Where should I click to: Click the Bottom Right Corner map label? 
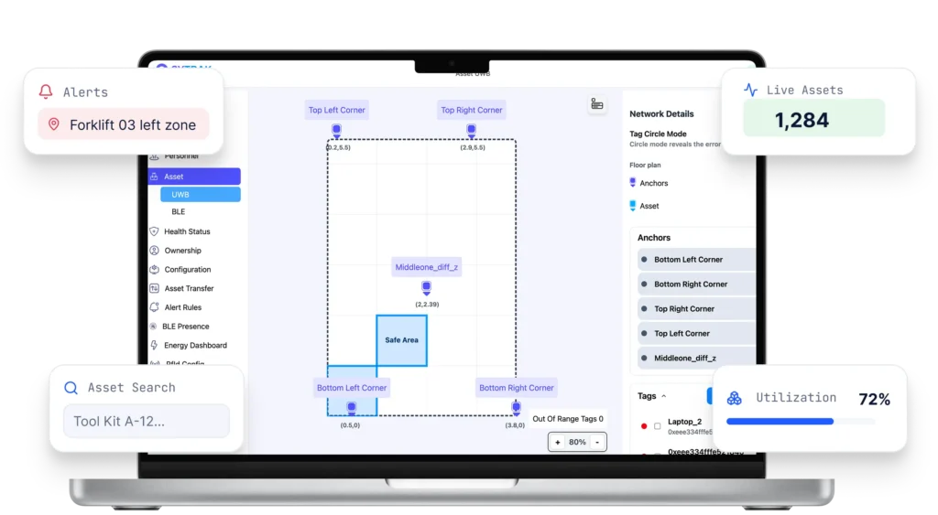coord(517,388)
